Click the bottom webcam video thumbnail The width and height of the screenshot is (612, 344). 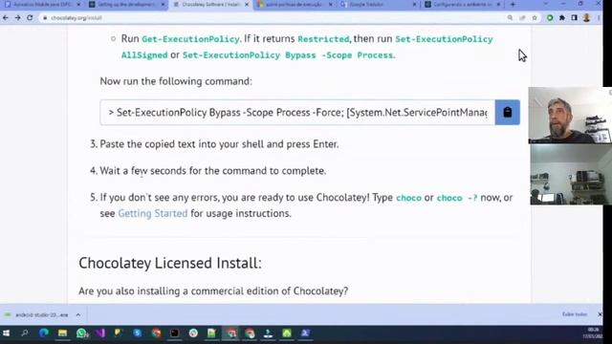571,175
